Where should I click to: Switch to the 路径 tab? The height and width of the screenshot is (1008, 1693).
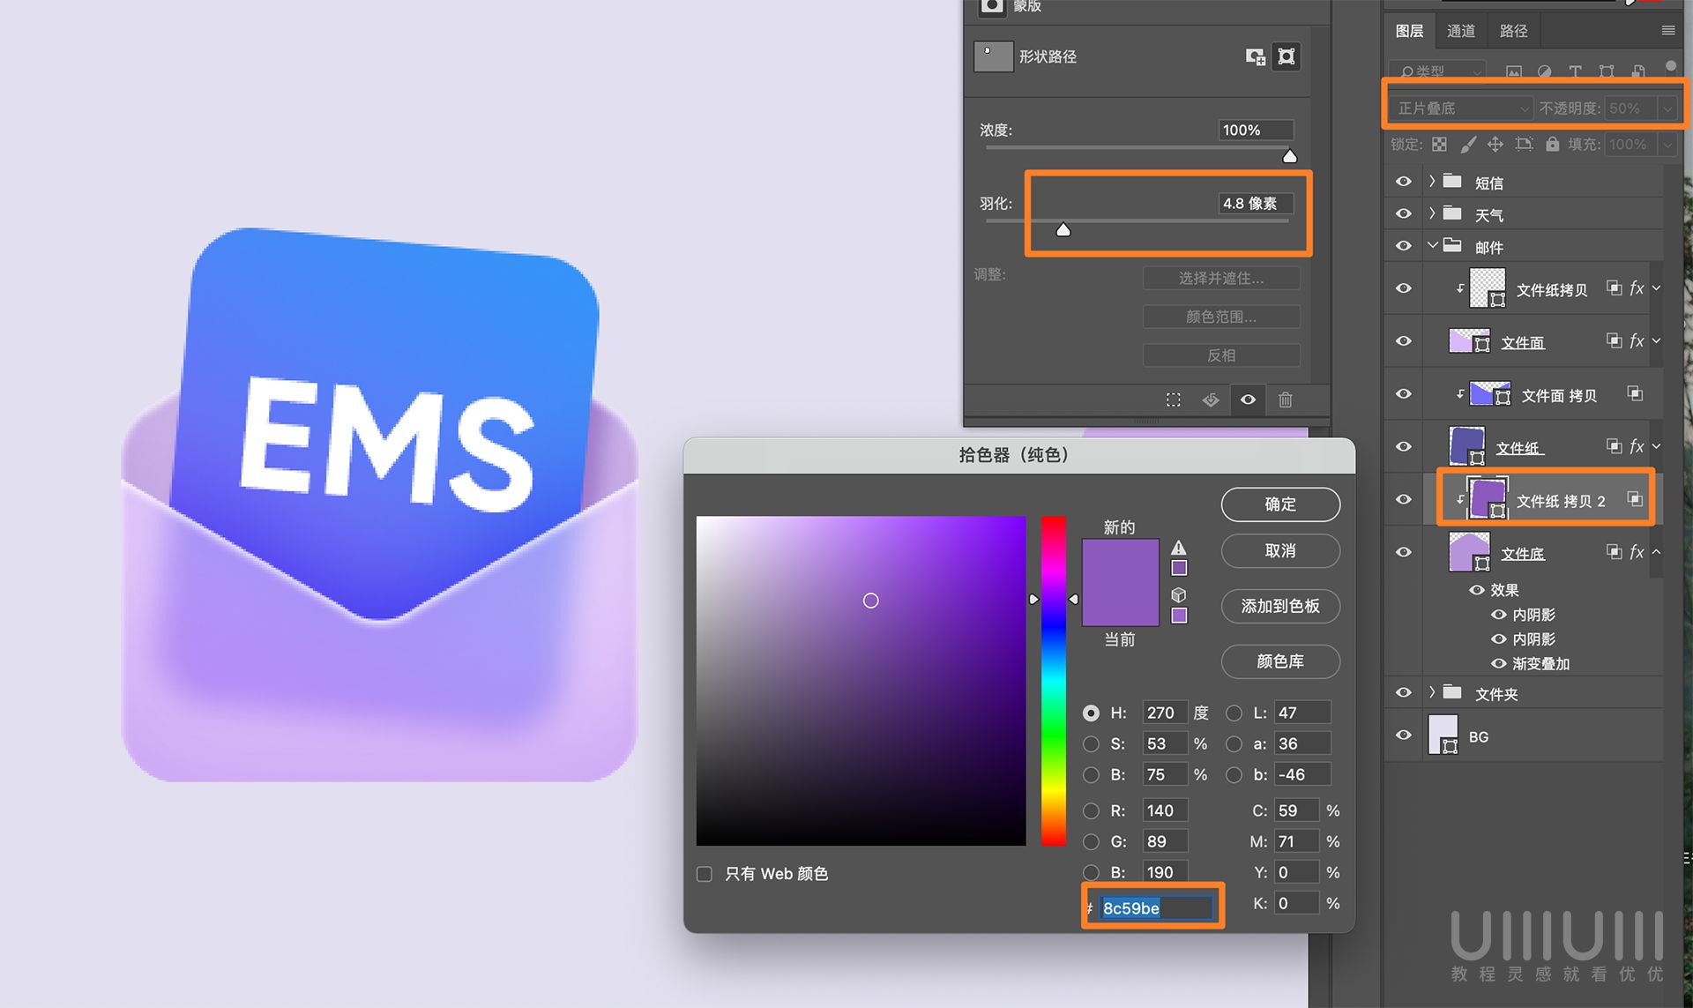click(x=1513, y=30)
